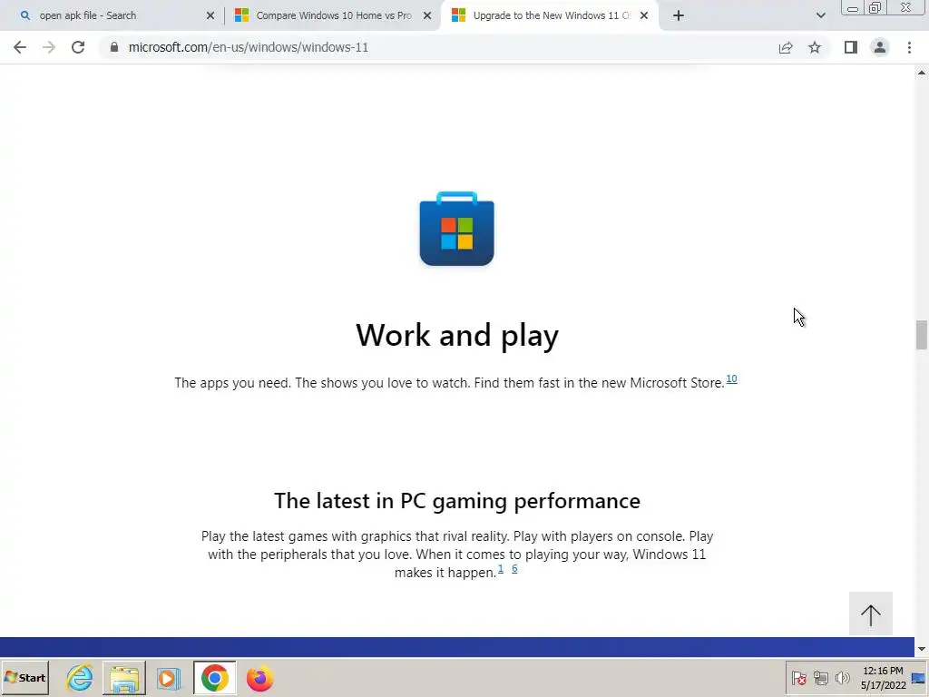Viewport: 929px width, 697px height.
Task: Launch Windows Media Player from taskbar
Action: (x=169, y=678)
